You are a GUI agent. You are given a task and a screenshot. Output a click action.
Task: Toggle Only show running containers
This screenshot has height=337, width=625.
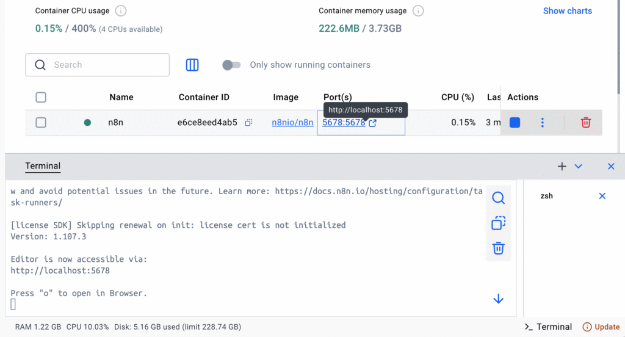tap(231, 65)
